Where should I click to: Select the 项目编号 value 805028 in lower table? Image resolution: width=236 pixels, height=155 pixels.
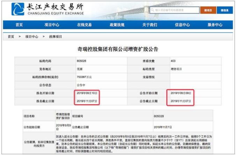[159, 116]
